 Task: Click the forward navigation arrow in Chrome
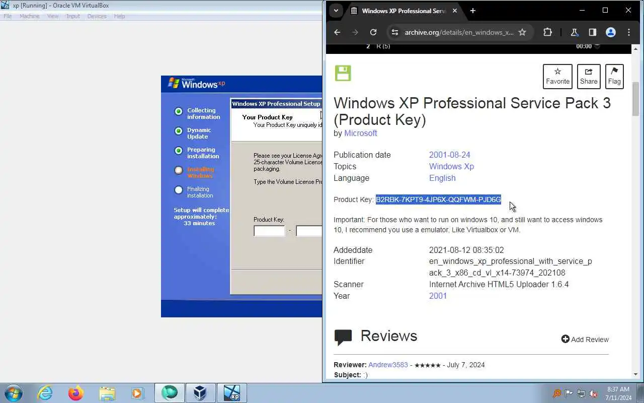[355, 32]
